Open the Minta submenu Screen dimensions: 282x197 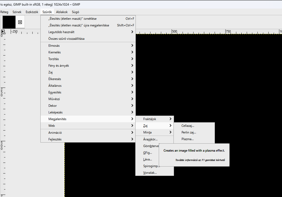pyautogui.click(x=154, y=132)
